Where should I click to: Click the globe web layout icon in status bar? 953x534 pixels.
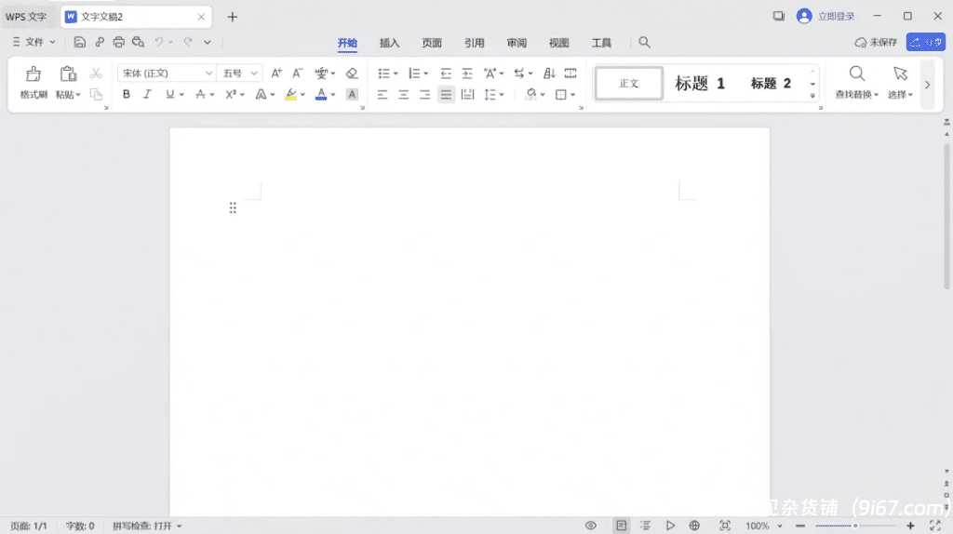point(694,526)
